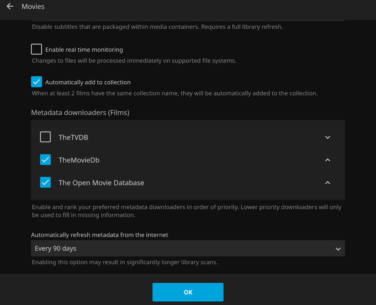Image resolution: width=376 pixels, height=305 pixels.
Task: Click the Enable real time monitoring label
Action: pos(84,50)
